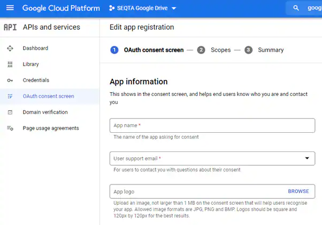Open Dashboard in the sidebar

[x=35, y=49]
